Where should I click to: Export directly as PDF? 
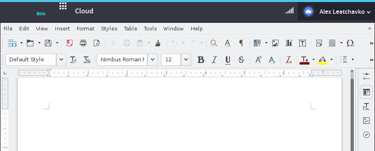click(70, 43)
